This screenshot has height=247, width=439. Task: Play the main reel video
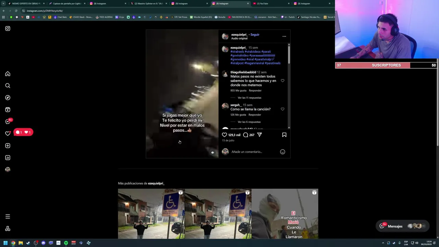click(x=182, y=94)
